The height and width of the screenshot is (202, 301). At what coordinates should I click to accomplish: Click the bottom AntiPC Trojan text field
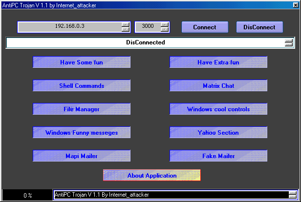click(x=169, y=195)
